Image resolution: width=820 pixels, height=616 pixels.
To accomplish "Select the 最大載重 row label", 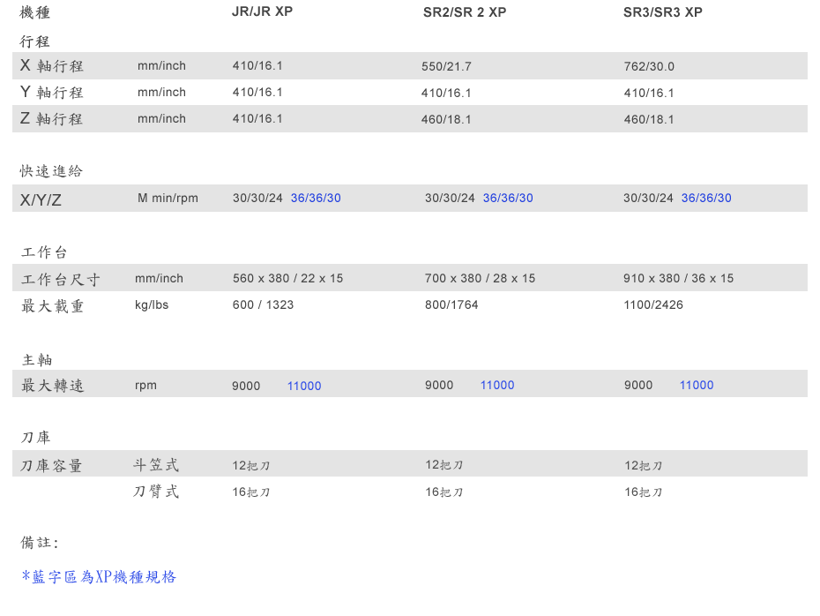I will pos(52,305).
